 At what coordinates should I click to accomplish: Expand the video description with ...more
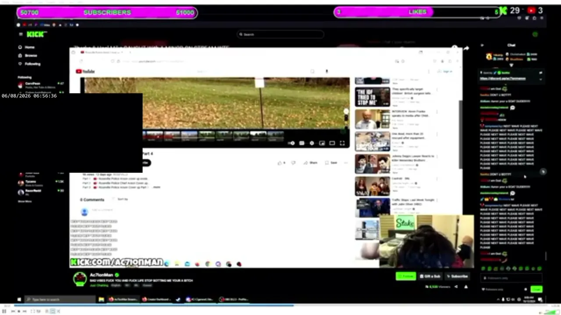click(x=156, y=187)
